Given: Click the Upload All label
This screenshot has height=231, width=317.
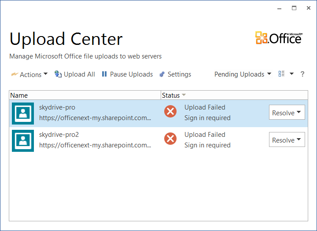Looking at the screenshot, I should click(x=79, y=74).
